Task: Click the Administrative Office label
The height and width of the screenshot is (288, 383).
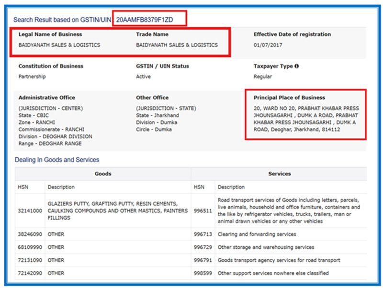Action: [x=46, y=98]
